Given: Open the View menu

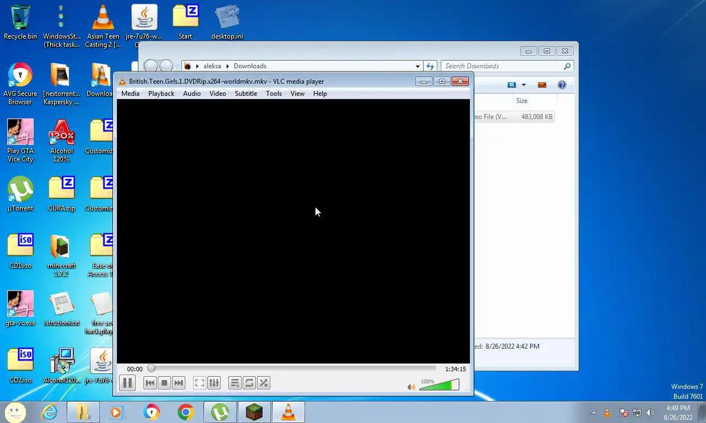Looking at the screenshot, I should 297,94.
